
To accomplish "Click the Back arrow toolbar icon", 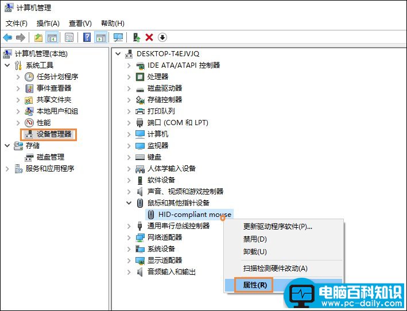I will (7, 38).
